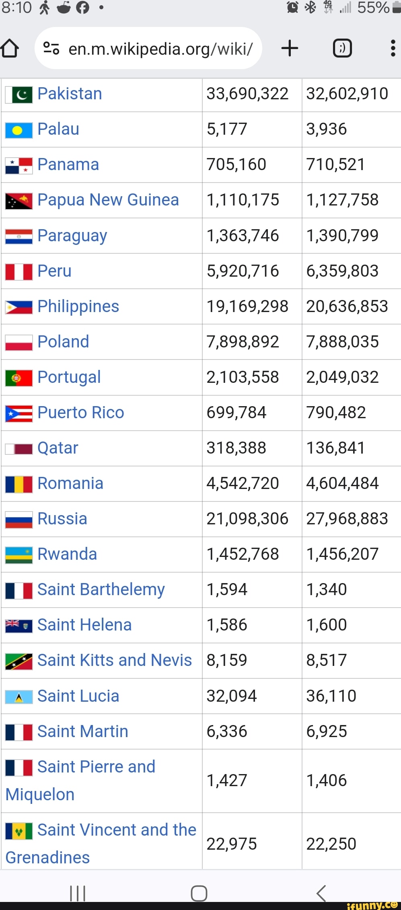Open Android recent apps button
401x910 pixels.
pos(78,893)
